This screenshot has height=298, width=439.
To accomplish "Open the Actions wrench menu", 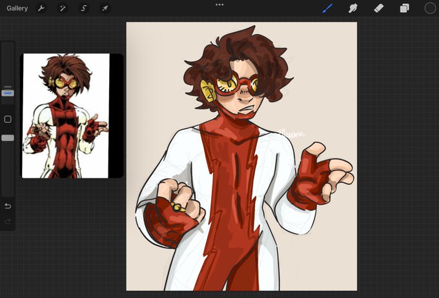I will tap(41, 8).
